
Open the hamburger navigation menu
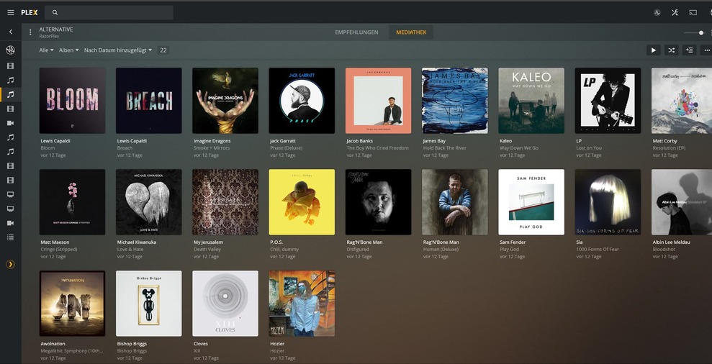click(11, 13)
